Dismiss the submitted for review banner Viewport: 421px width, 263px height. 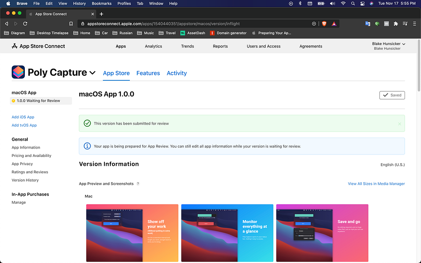coord(399,124)
